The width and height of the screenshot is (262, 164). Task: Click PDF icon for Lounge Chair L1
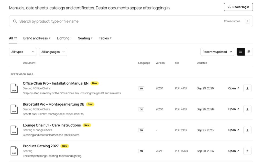click(x=14, y=130)
